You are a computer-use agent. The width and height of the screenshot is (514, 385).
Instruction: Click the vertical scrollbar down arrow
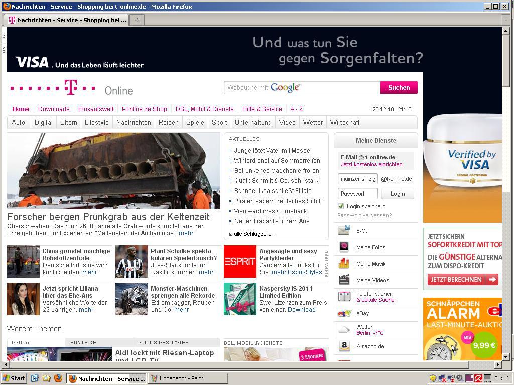[506, 357]
